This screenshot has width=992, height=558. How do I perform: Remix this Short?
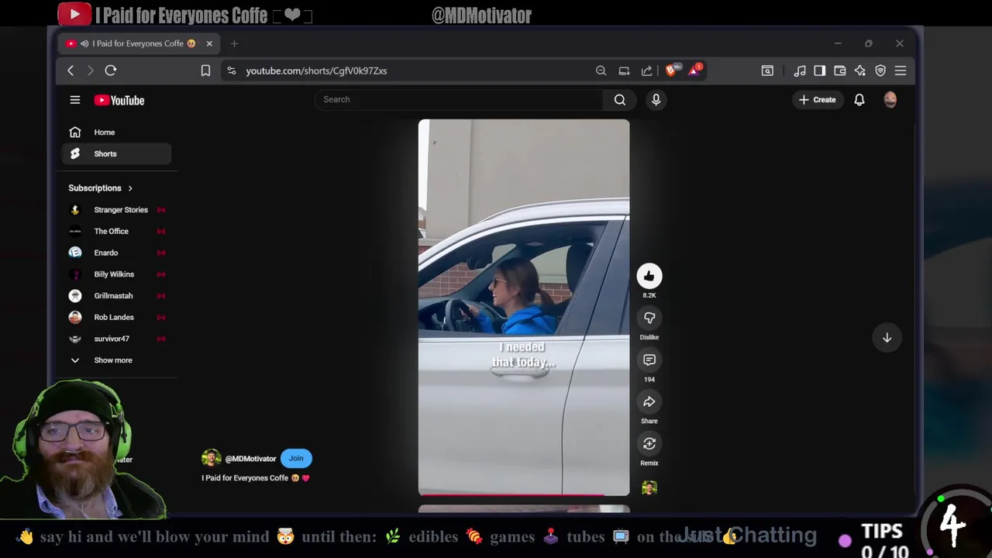coord(649,443)
